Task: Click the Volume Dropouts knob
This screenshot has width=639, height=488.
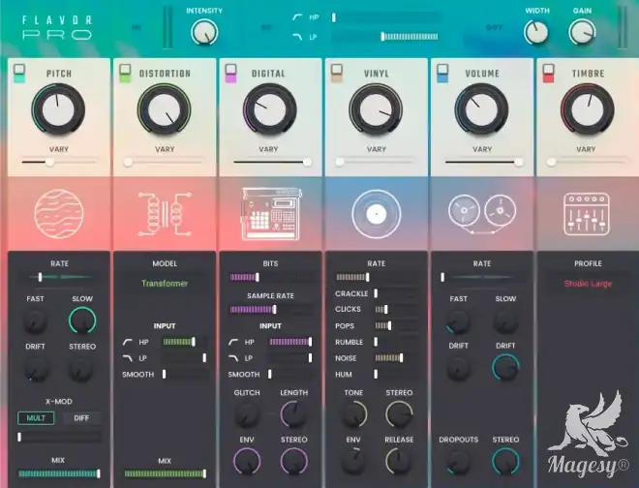Action: [x=459, y=462]
